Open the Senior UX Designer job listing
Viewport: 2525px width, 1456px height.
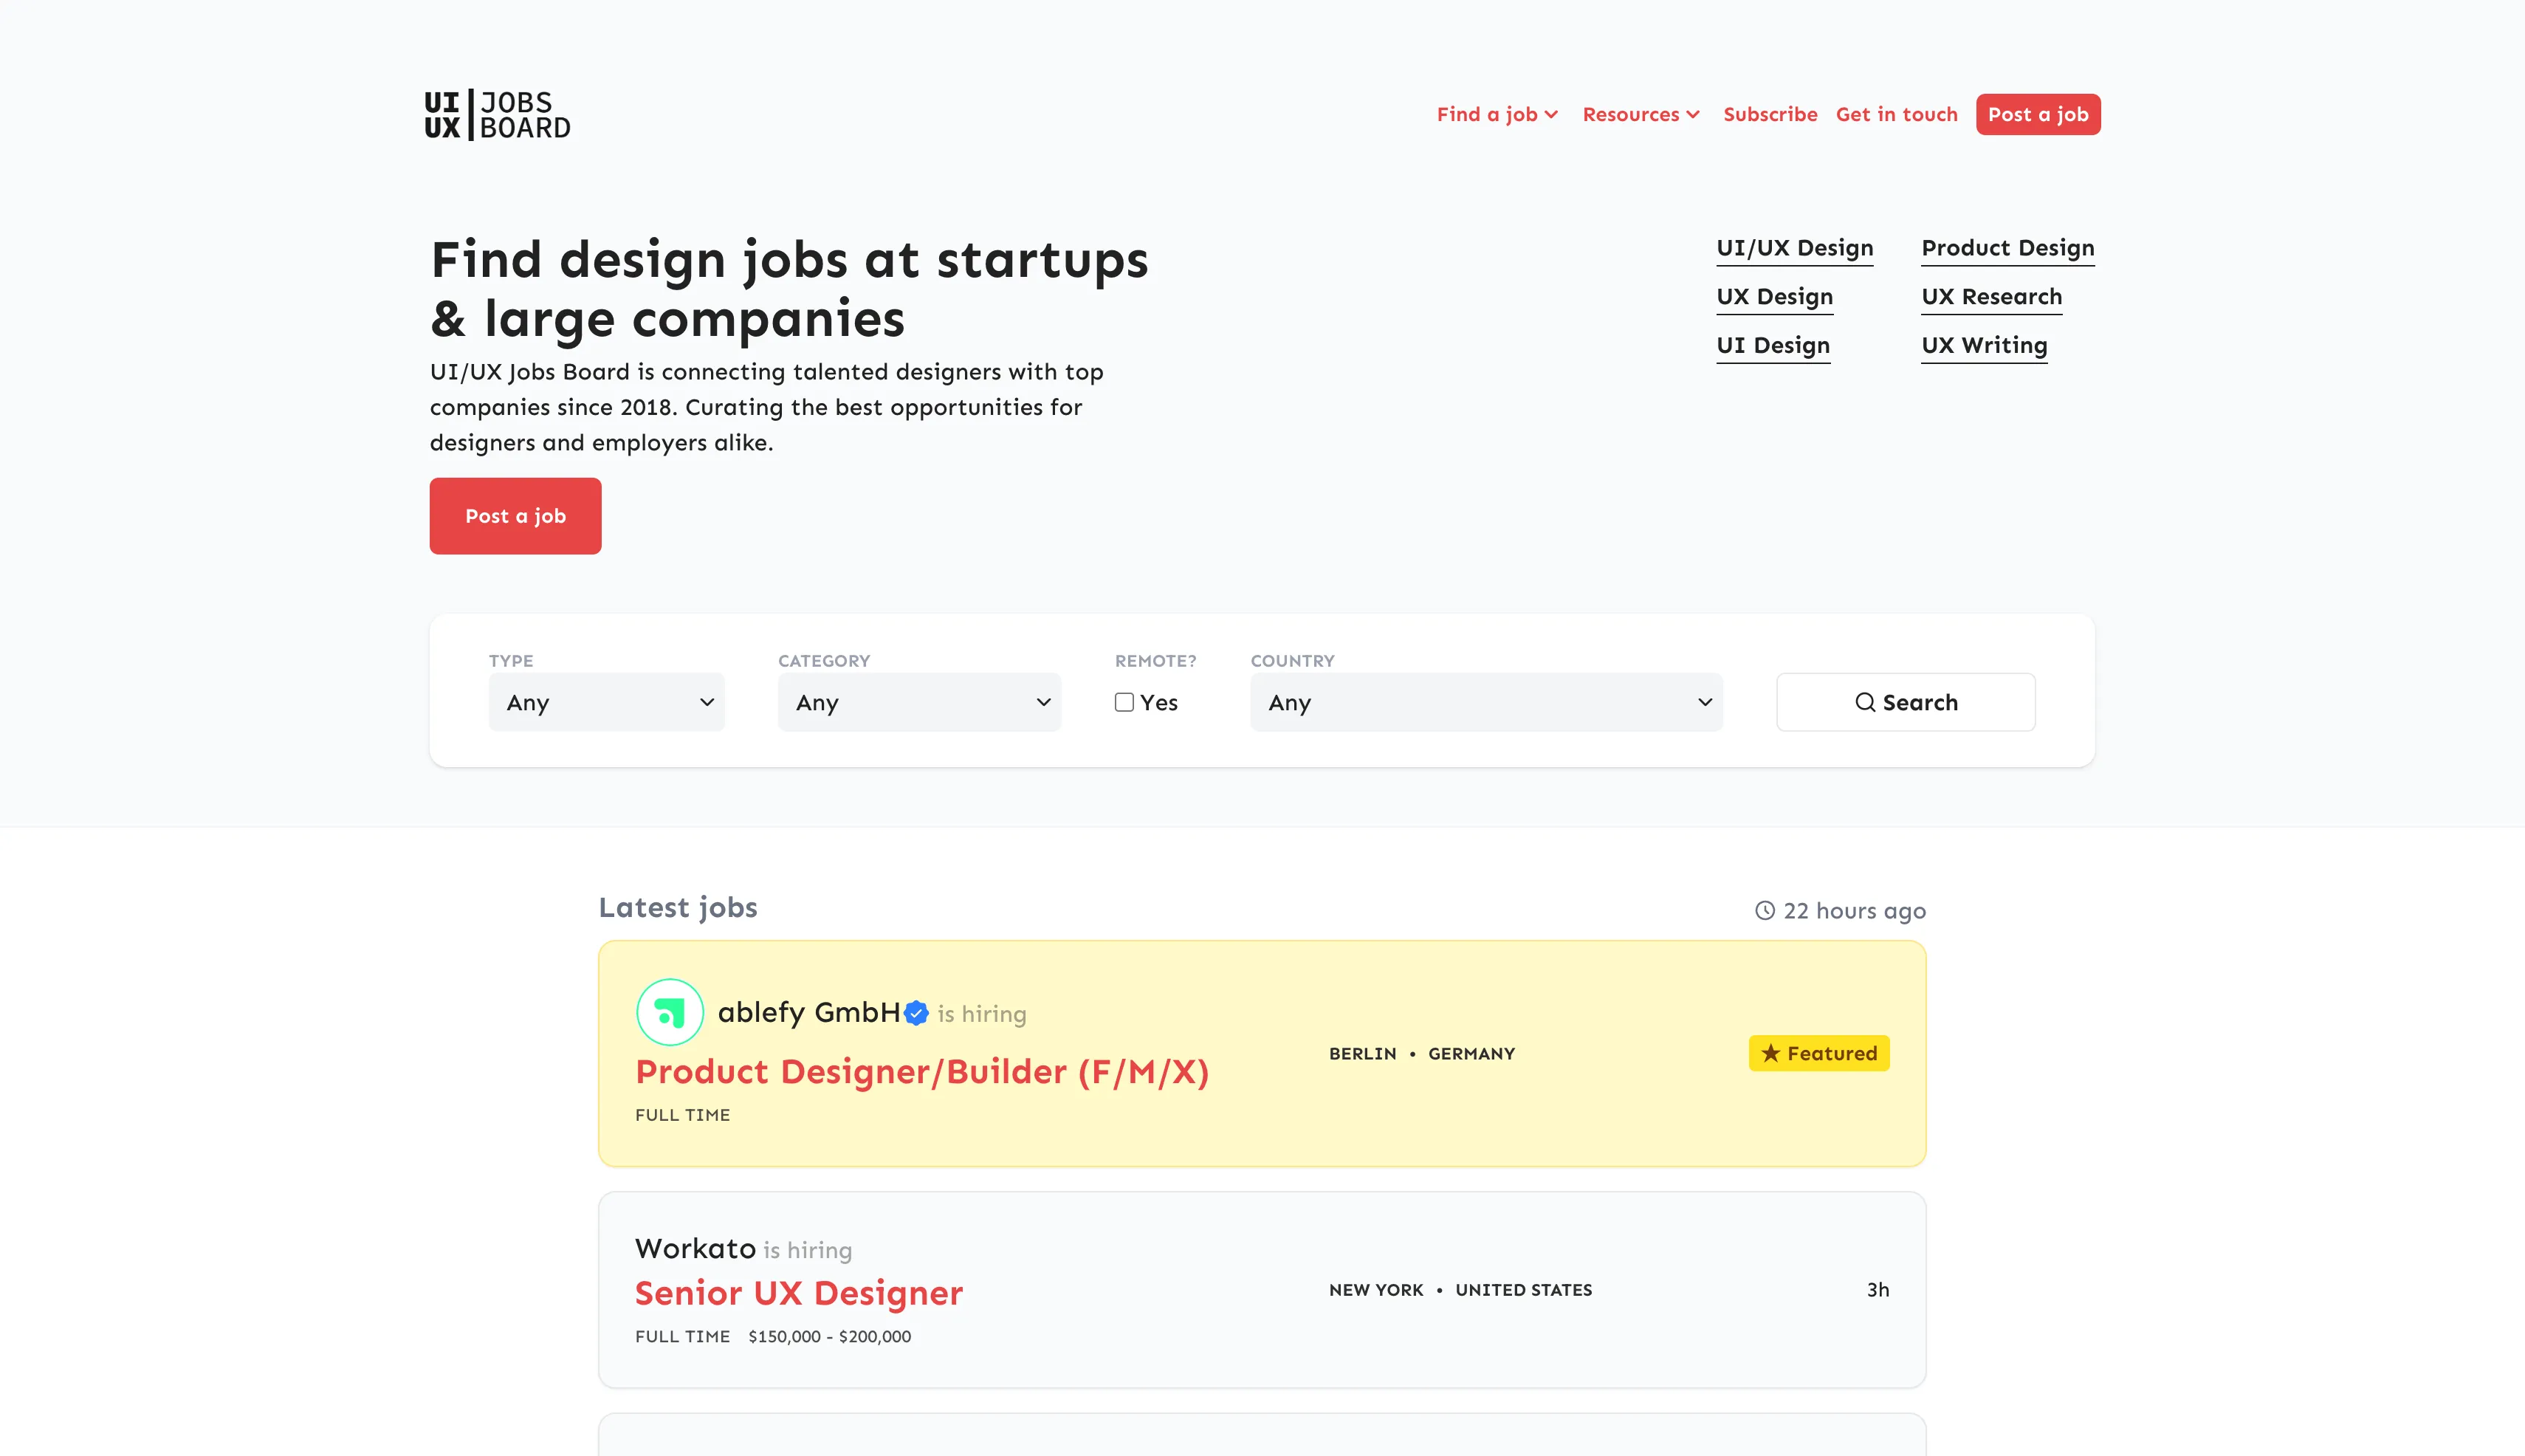(x=798, y=1293)
